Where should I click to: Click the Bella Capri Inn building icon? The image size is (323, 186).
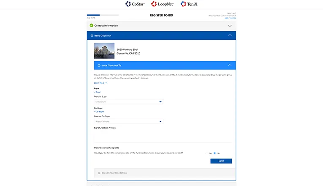pyautogui.click(x=92, y=36)
